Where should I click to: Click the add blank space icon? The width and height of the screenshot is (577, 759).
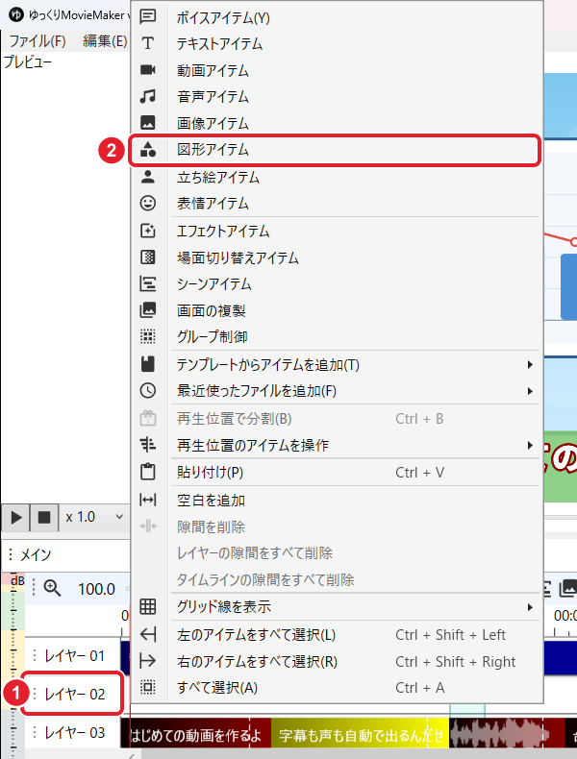pyautogui.click(x=148, y=500)
